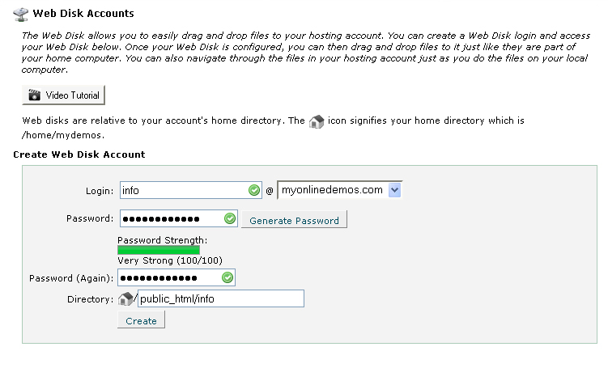This screenshot has width=608, height=368.
Task: Click the Web Disk Accounts heading
Action: pos(83,14)
